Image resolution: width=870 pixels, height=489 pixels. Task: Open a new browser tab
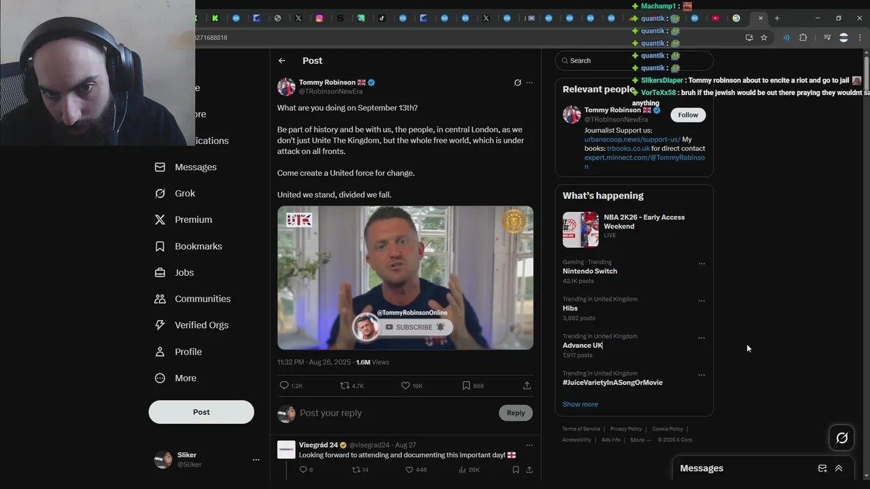[777, 18]
